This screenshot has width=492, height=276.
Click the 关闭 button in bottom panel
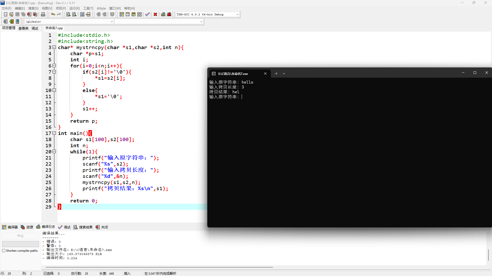tap(102, 227)
